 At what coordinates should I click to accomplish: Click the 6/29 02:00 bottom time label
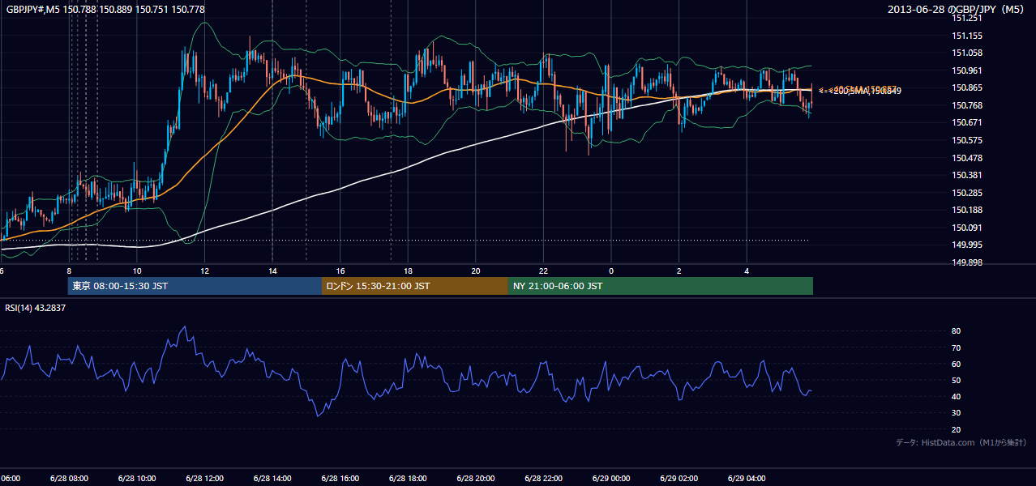pos(679,479)
